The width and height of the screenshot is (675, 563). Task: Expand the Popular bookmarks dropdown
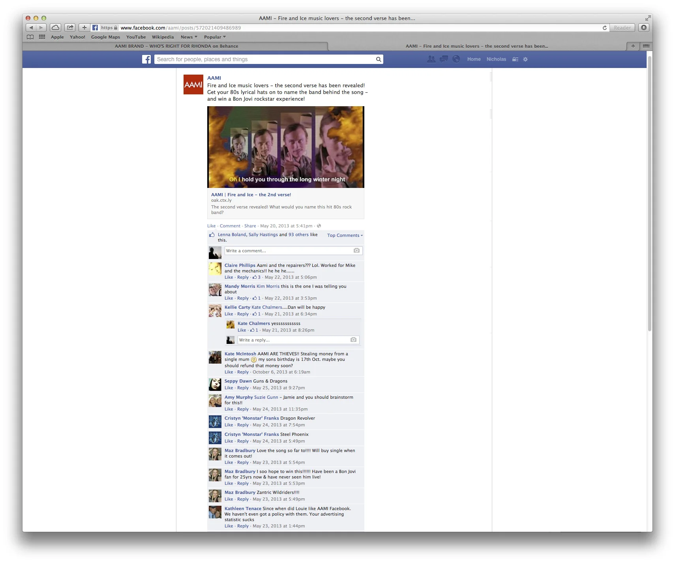click(x=215, y=37)
